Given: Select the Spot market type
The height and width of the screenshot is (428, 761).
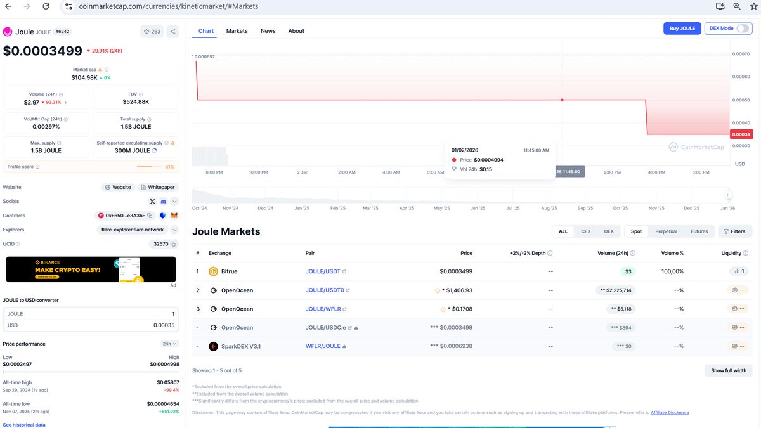Looking at the screenshot, I should 636,231.
